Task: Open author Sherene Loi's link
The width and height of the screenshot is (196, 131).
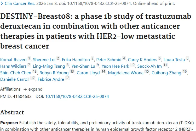Action: pos(45,59)
